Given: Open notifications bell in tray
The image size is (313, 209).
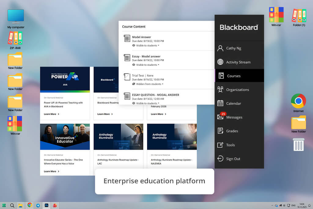Looking at the screenshot, I should point(309,205).
